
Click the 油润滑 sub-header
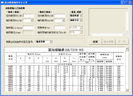(x=109, y=62)
